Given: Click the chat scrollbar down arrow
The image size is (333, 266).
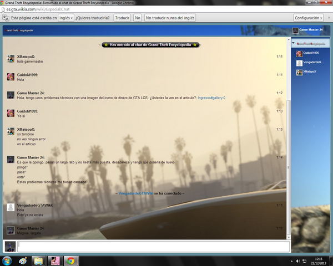Looking at the screenshot, I should coord(289,237).
